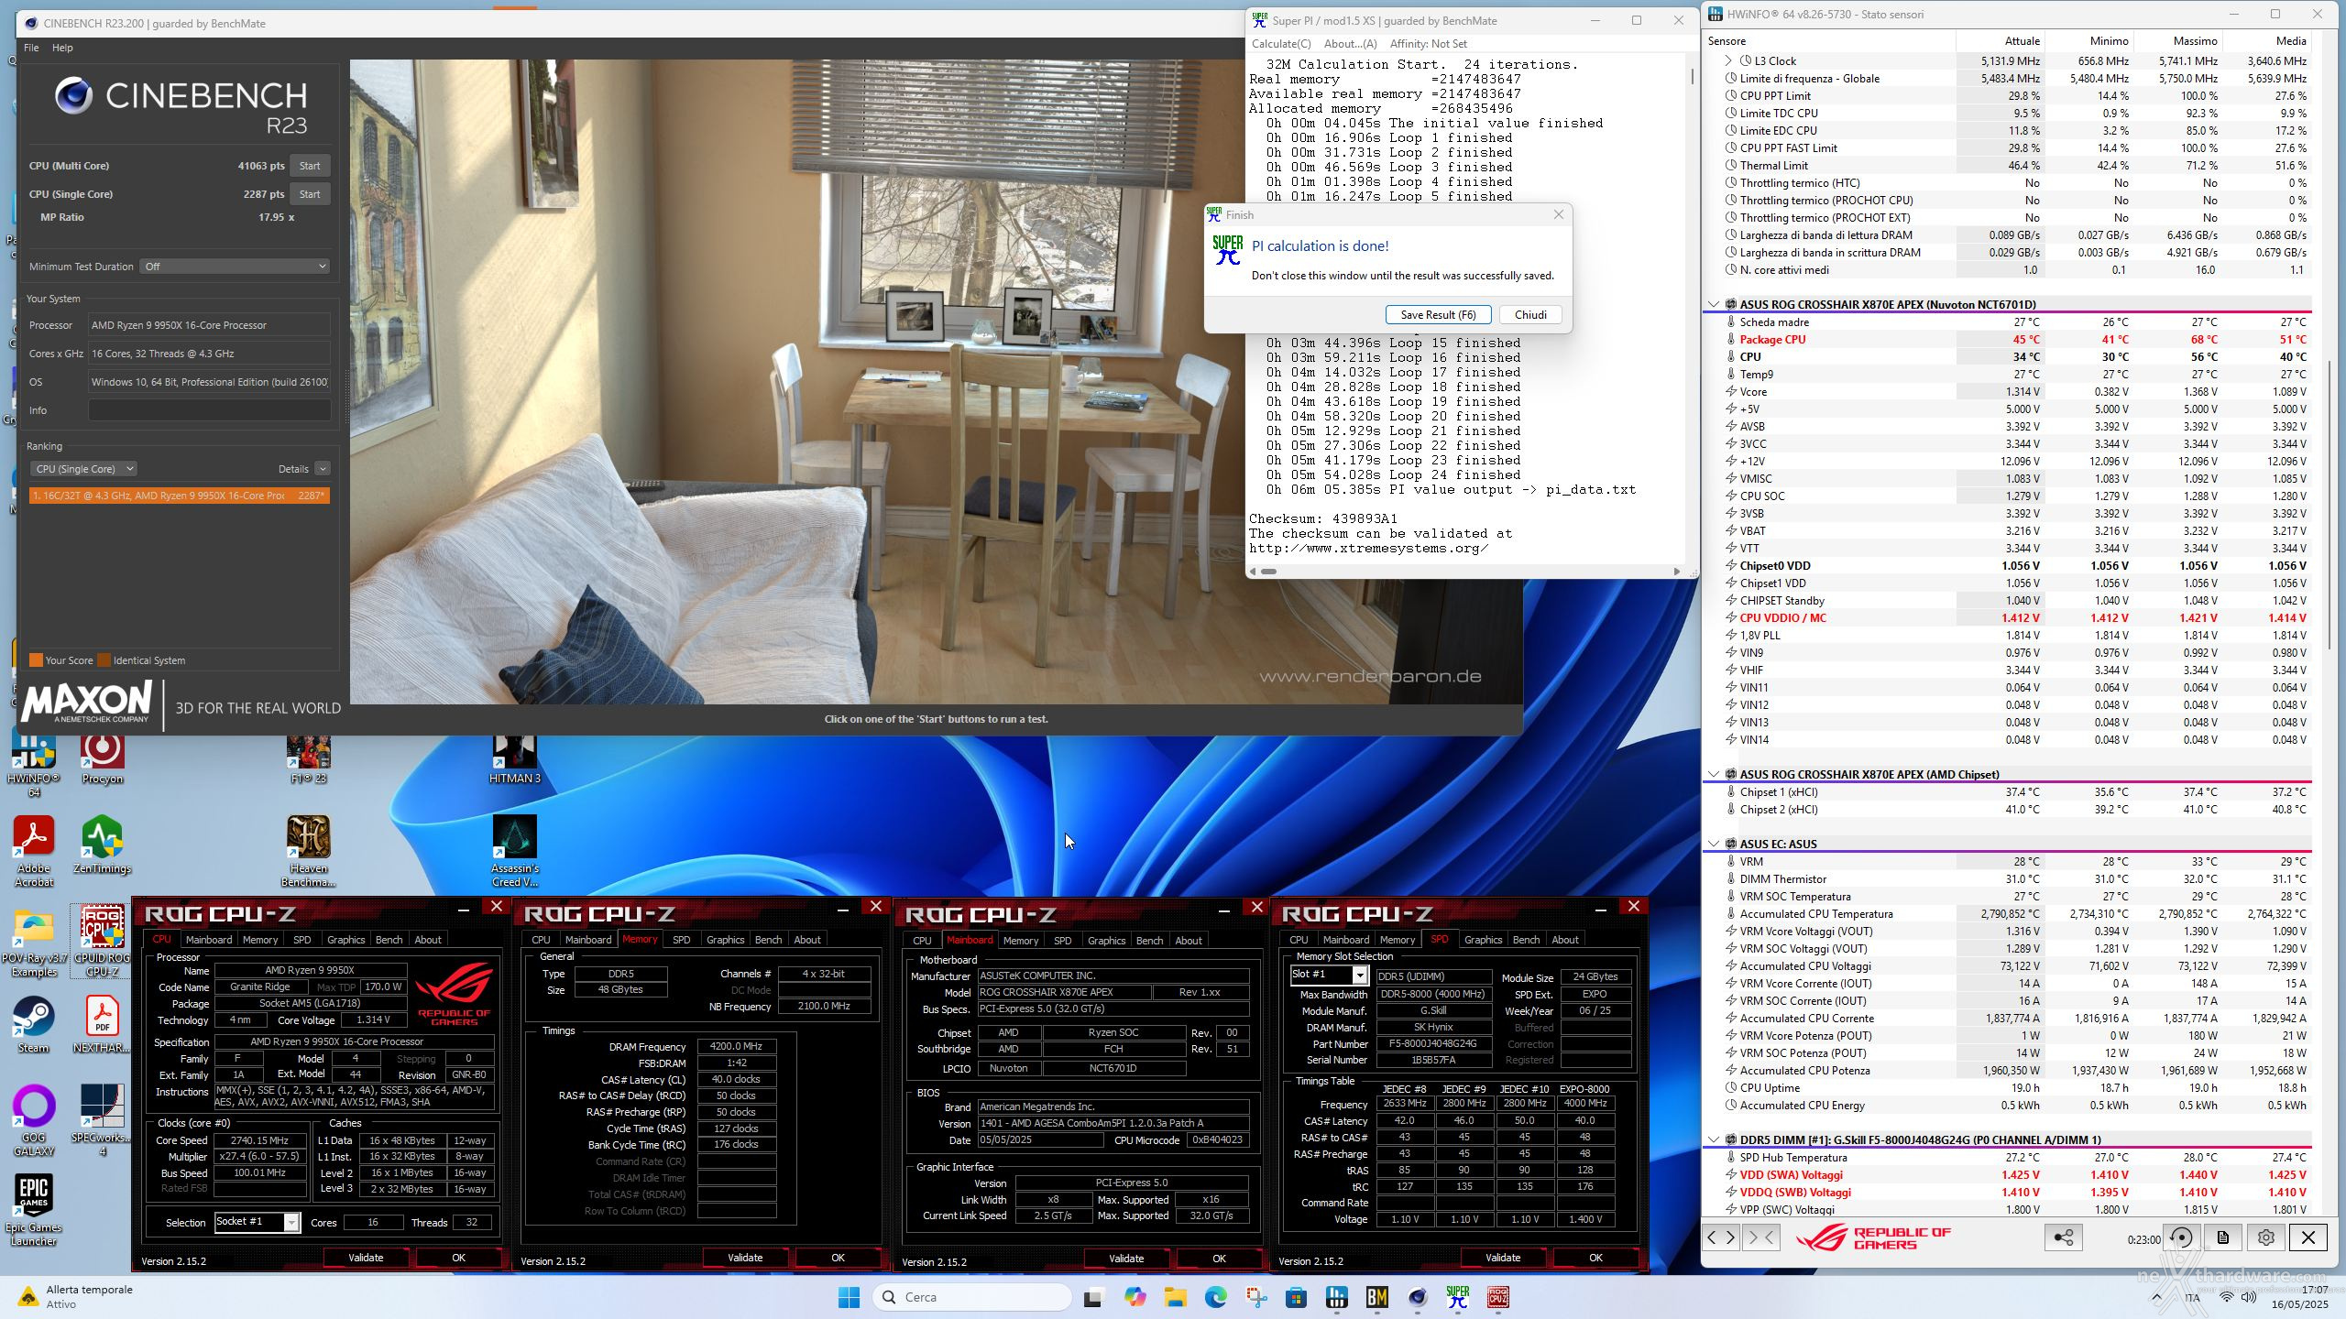Click HWiNFO collapse columns arrows button

(1761, 1237)
